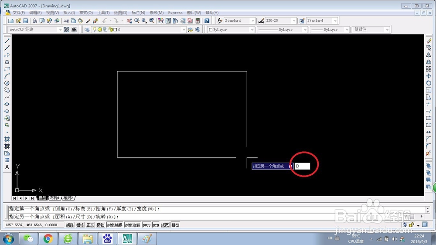The image size is (436, 245).
Task: Toggle the 对象捕捉 object snap button
Action: point(115,225)
